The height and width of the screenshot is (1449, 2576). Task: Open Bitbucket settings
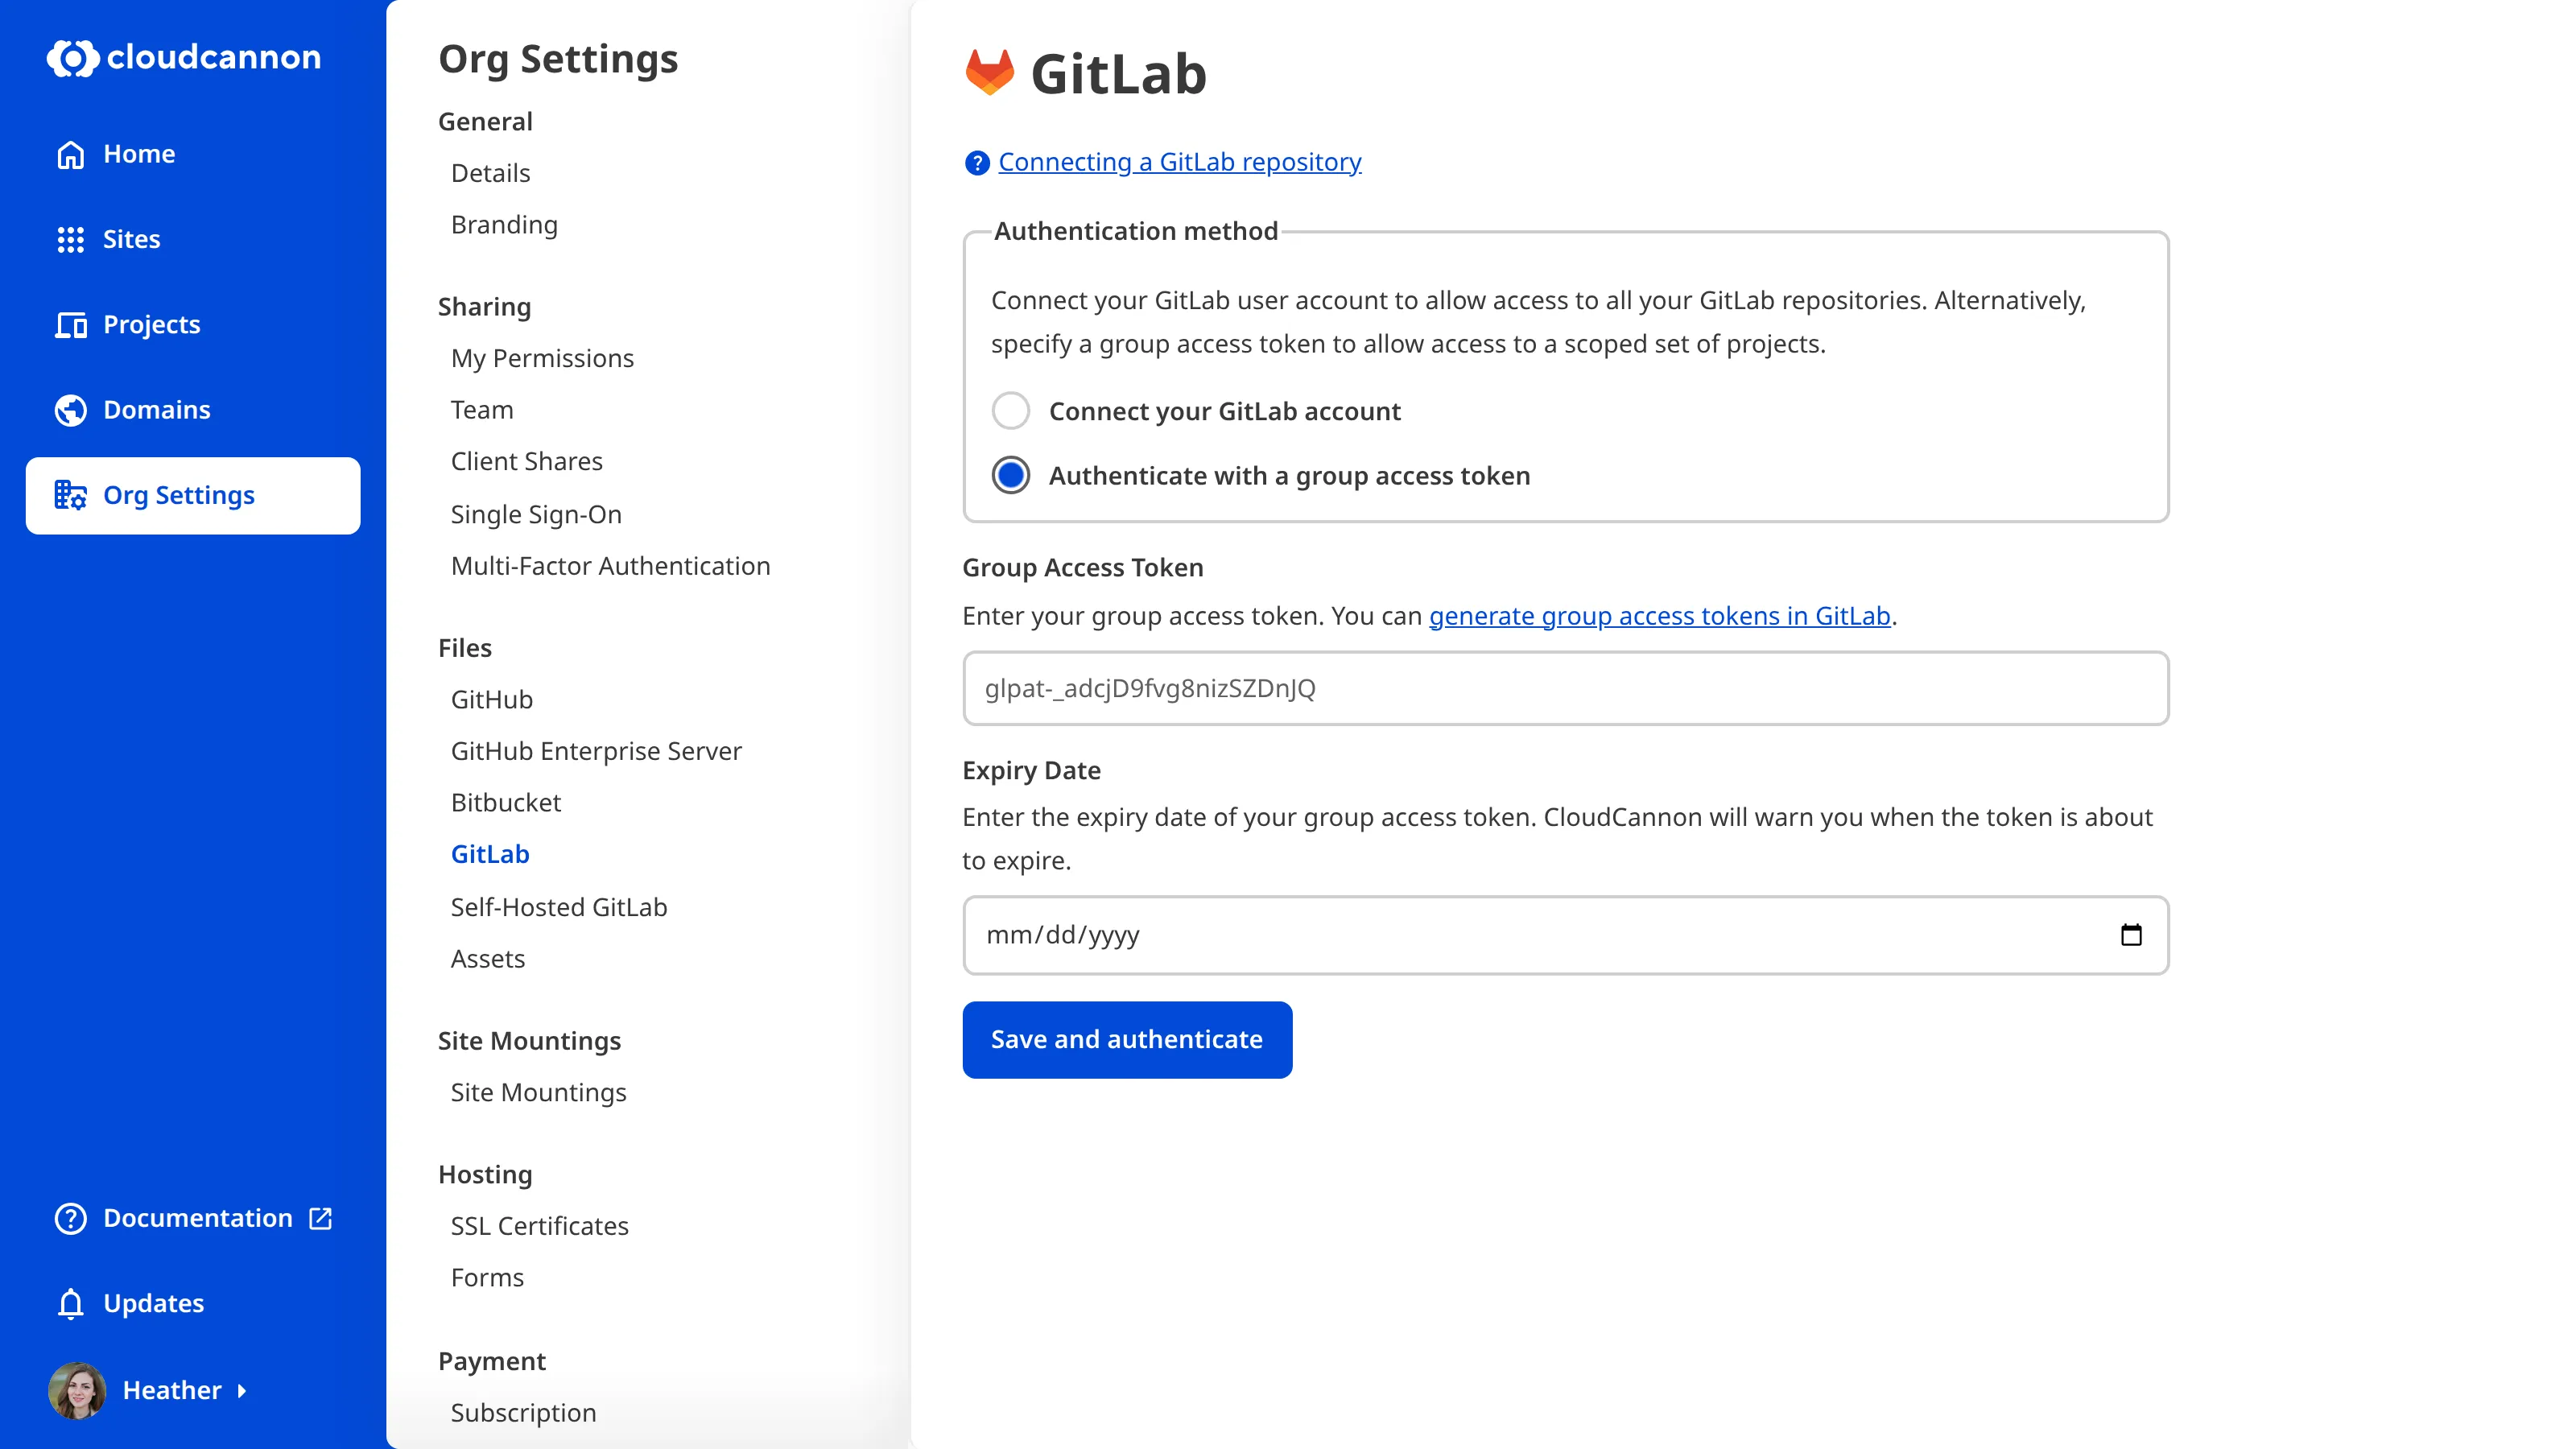(x=505, y=803)
